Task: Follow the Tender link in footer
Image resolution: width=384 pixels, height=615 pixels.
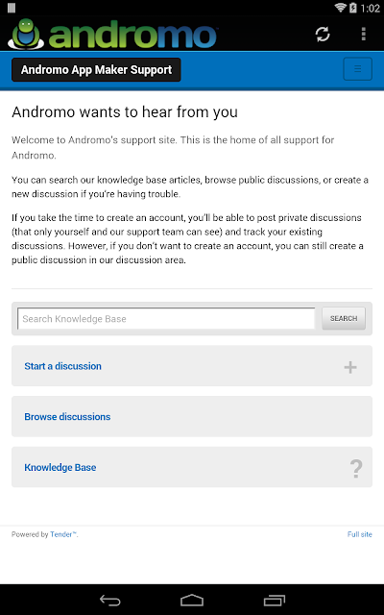Action: coord(63,534)
